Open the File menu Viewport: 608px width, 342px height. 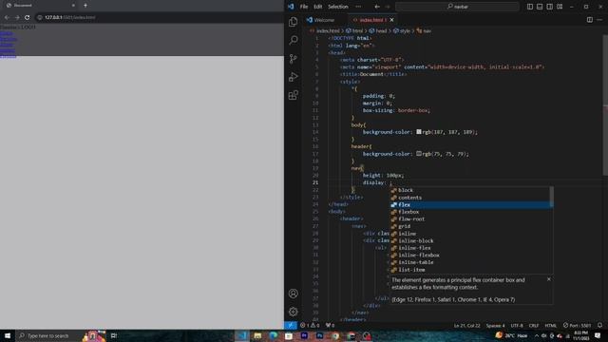coord(304,7)
